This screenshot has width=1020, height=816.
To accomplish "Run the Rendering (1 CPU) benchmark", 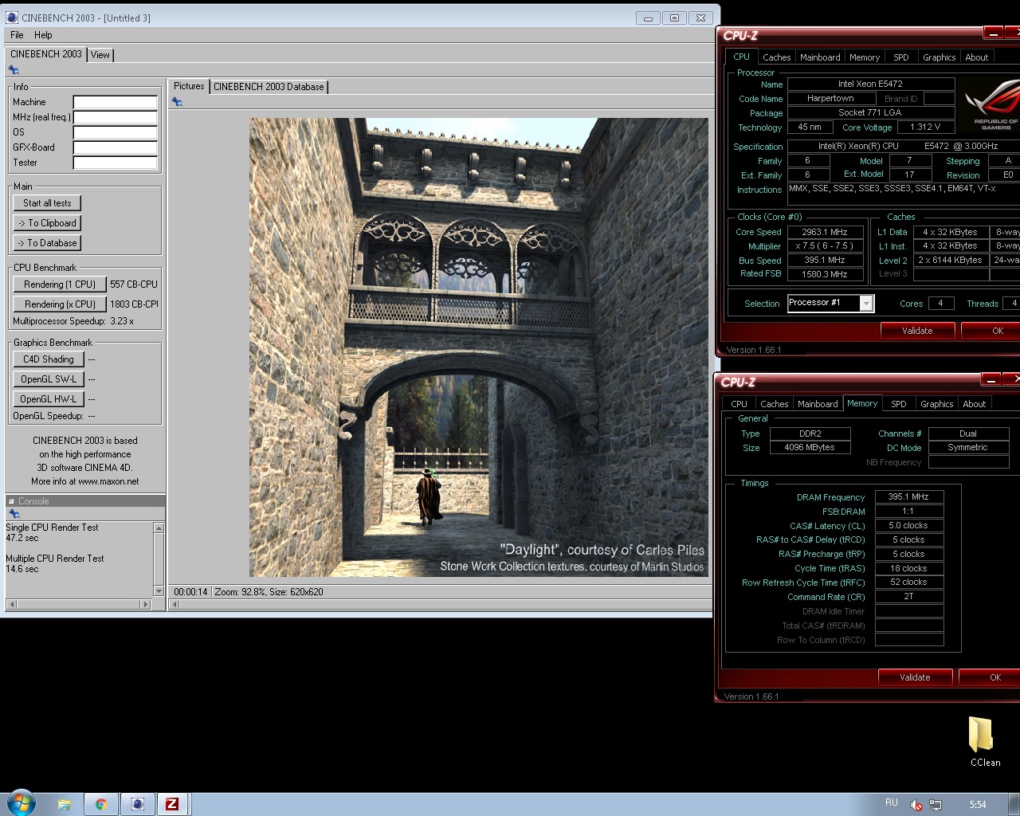I will point(60,284).
